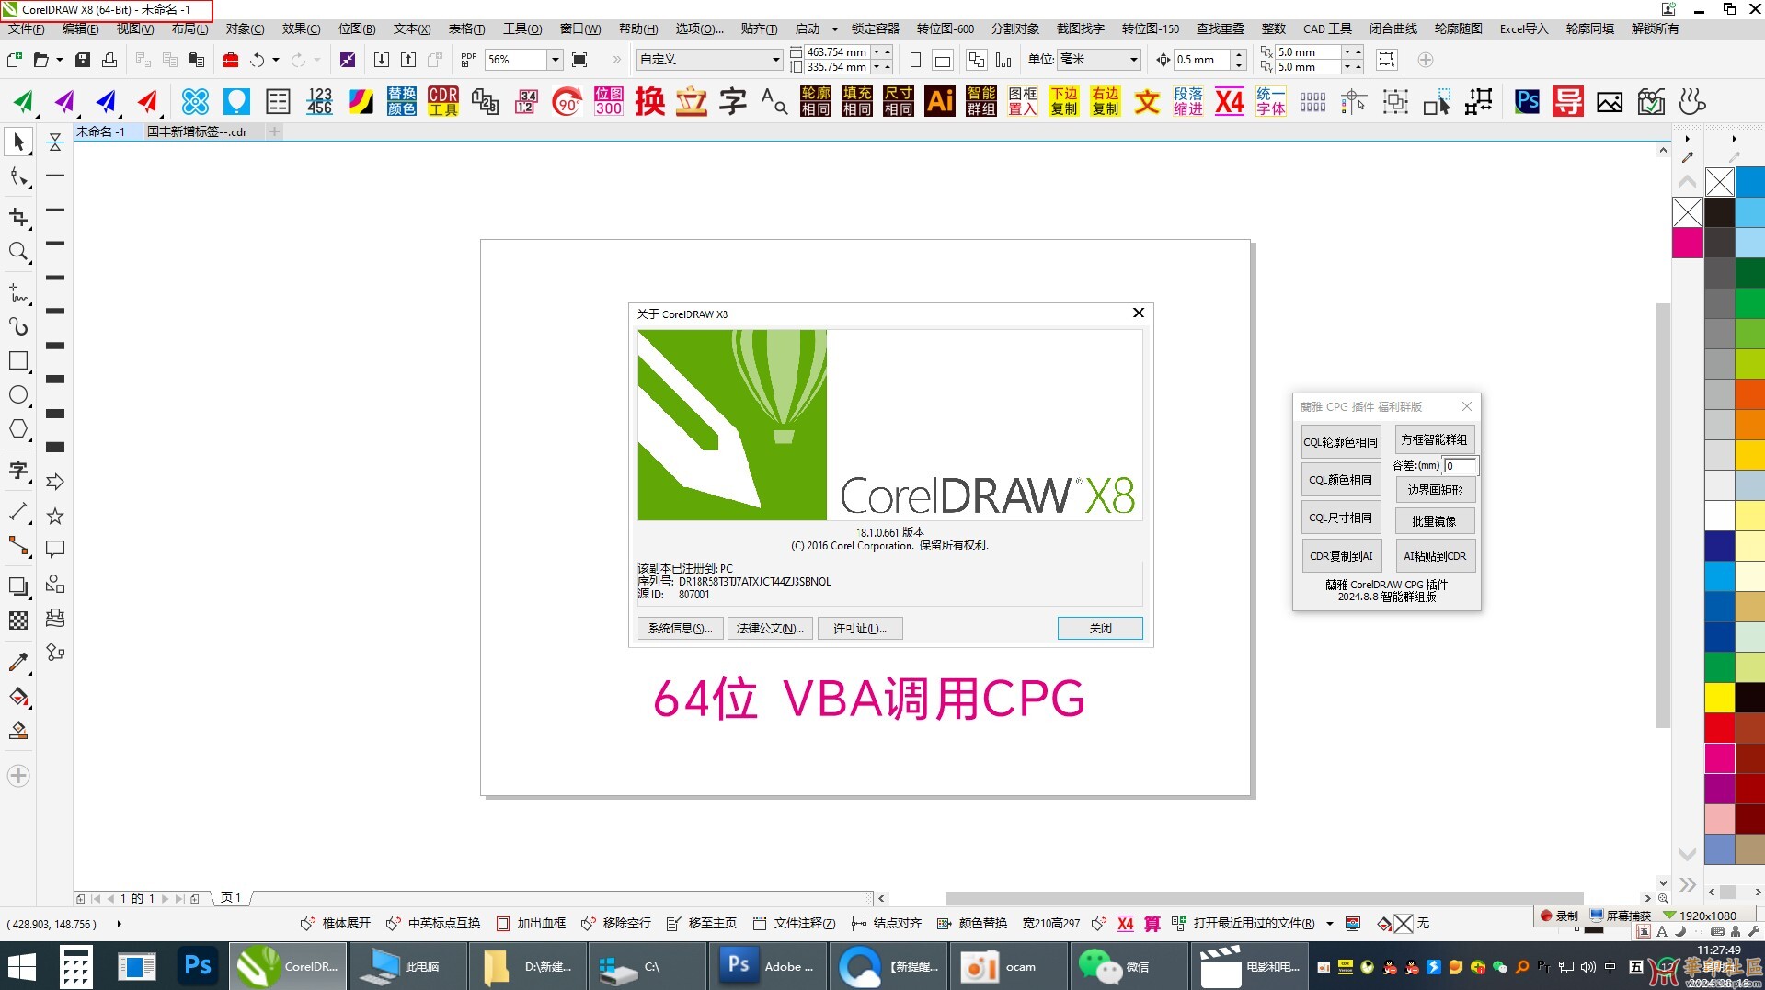Select the Polygon tool
This screenshot has height=990, width=1765.
click(x=18, y=429)
